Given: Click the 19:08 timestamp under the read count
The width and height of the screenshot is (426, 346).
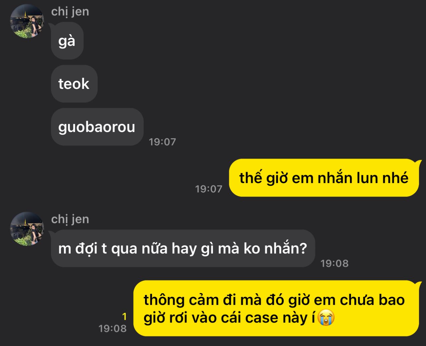Looking at the screenshot, I should coord(113,328).
